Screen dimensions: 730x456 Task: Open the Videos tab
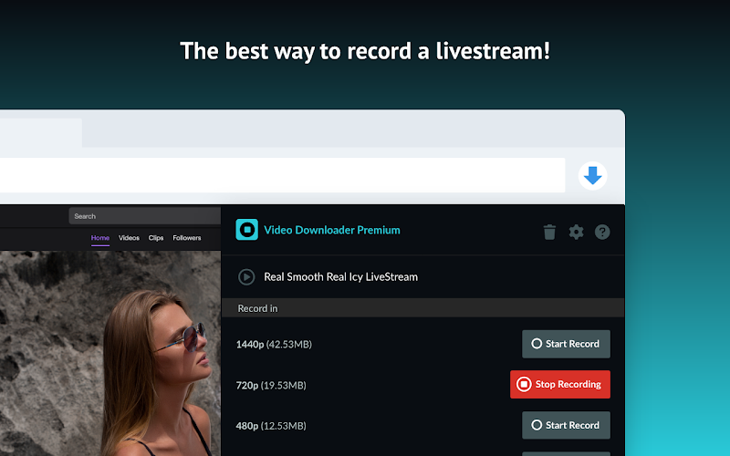[x=129, y=238]
